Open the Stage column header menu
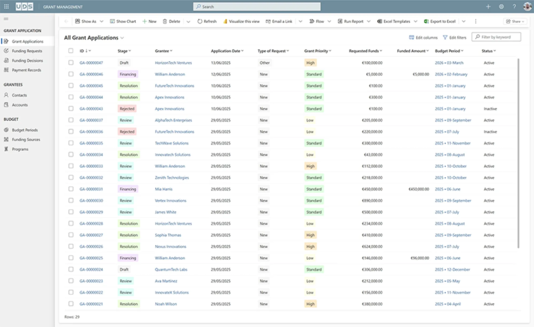This screenshot has width=534, height=327. tap(124, 51)
